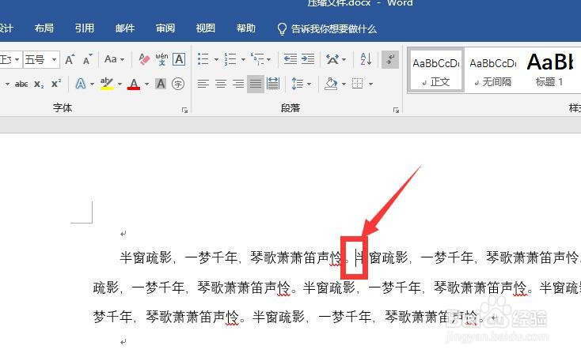
Task: Click 告诉我你想要做什么 search box
Action: click(x=334, y=28)
